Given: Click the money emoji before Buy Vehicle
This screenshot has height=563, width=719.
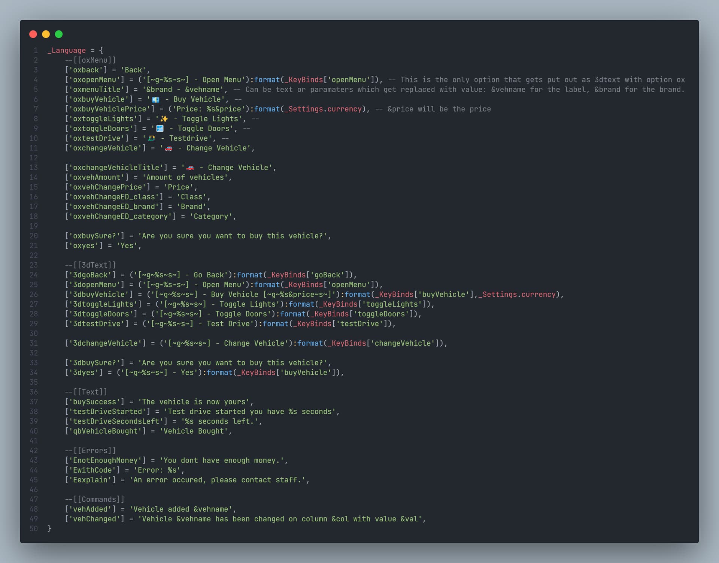Looking at the screenshot, I should (155, 100).
